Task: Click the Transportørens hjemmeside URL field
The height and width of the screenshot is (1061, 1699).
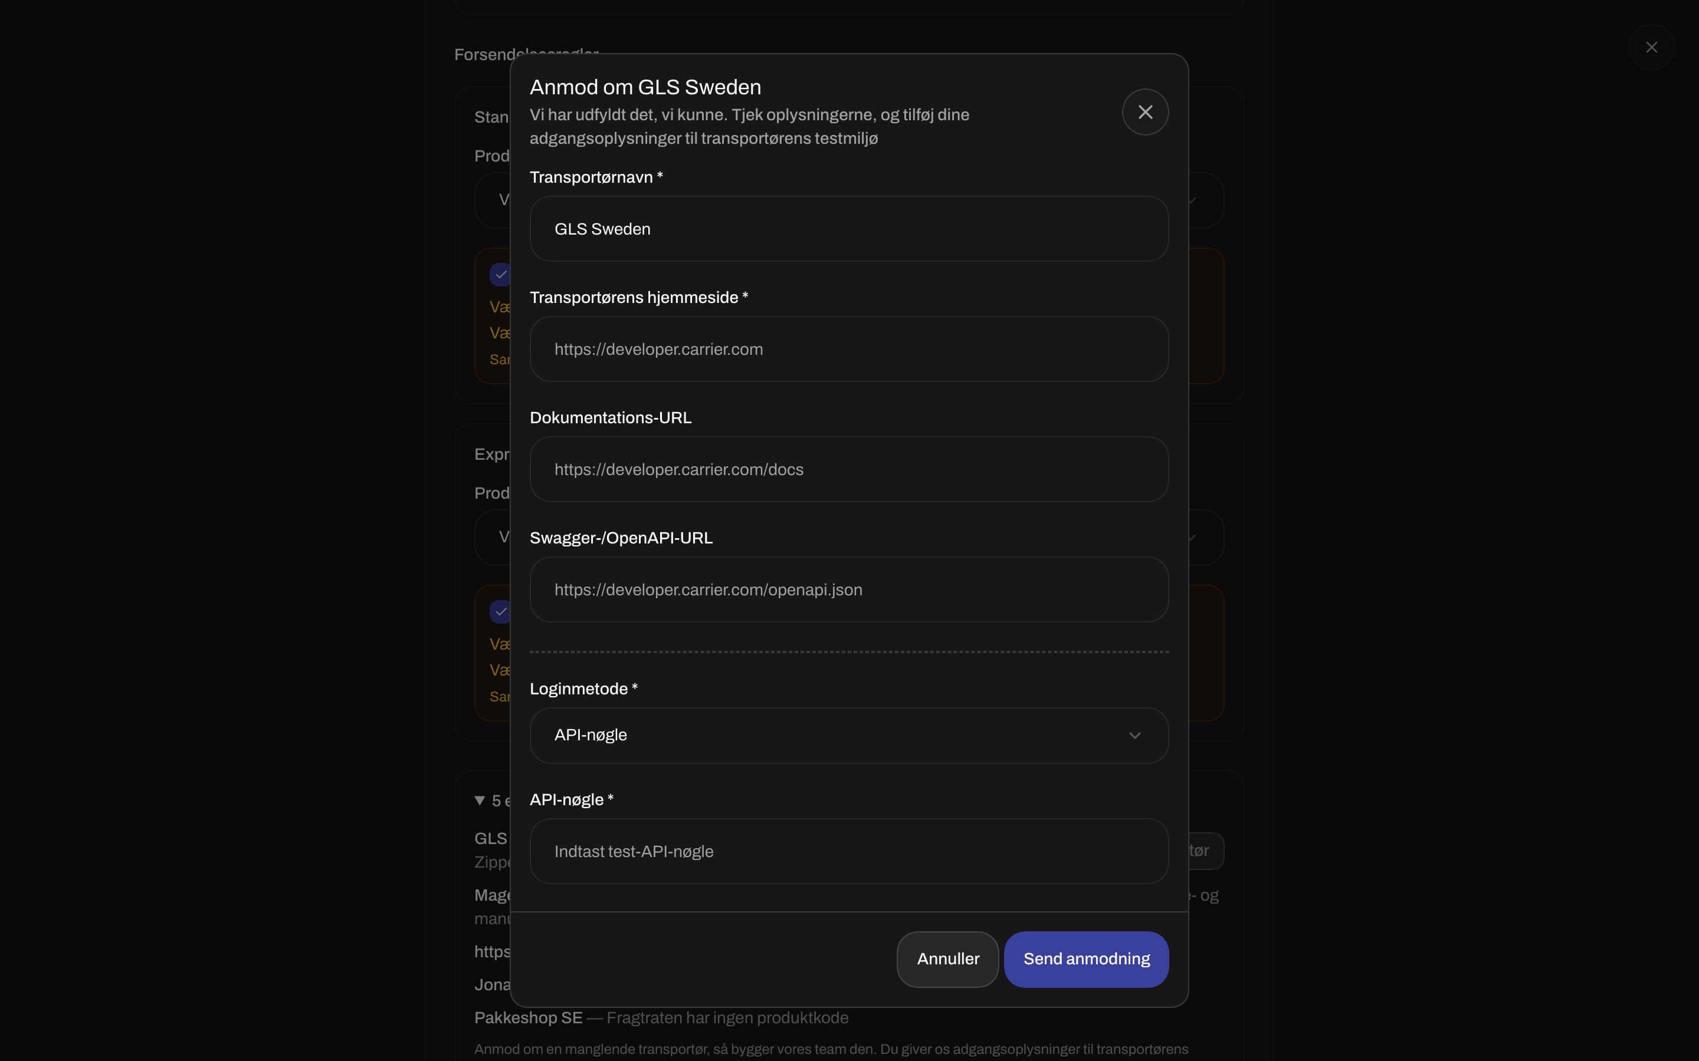Action: (849, 349)
